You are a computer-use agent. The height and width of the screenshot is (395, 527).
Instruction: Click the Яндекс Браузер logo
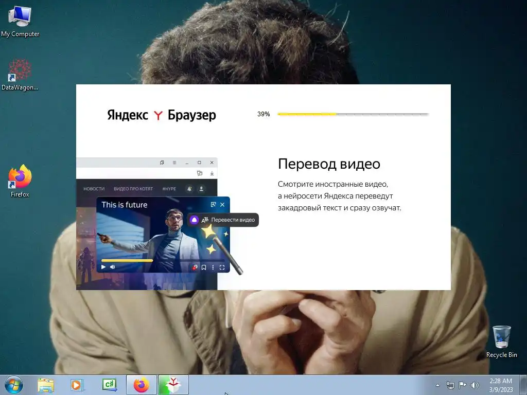coord(162,115)
